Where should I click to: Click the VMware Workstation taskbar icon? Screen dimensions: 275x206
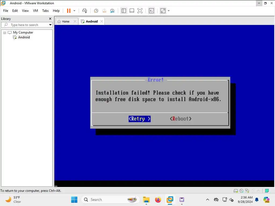(170, 200)
